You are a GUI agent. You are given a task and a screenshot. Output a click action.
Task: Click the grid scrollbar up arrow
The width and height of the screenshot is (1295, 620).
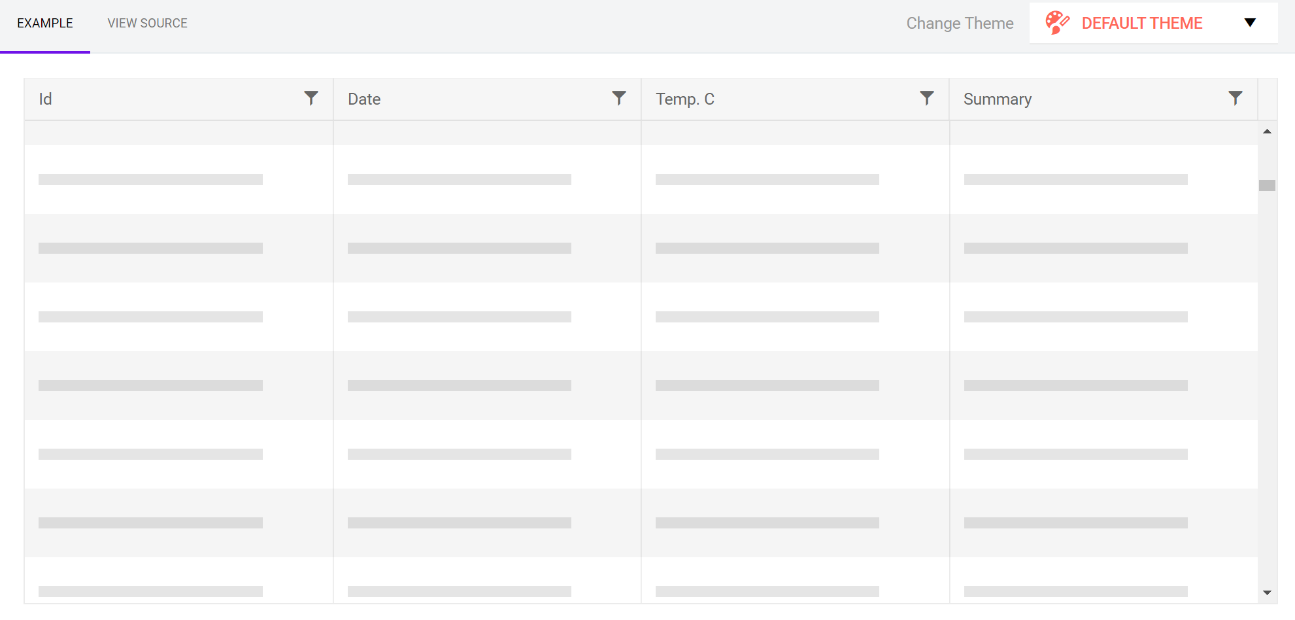tap(1267, 131)
